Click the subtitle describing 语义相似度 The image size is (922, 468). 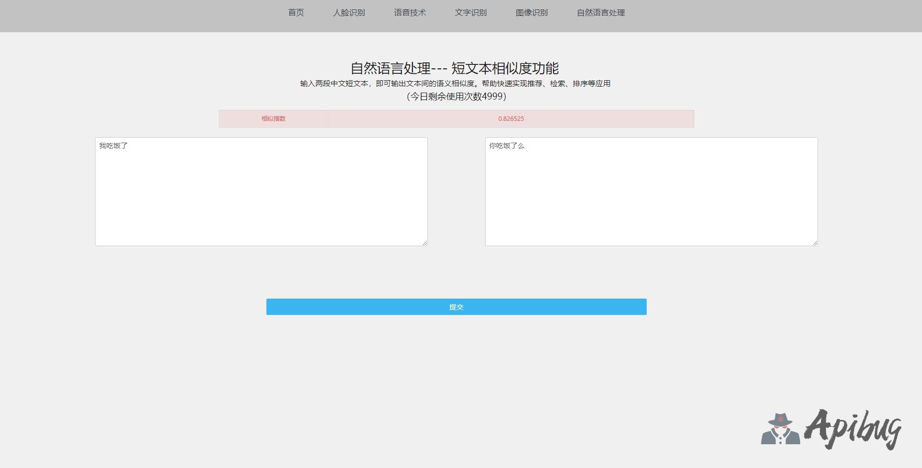pos(455,84)
